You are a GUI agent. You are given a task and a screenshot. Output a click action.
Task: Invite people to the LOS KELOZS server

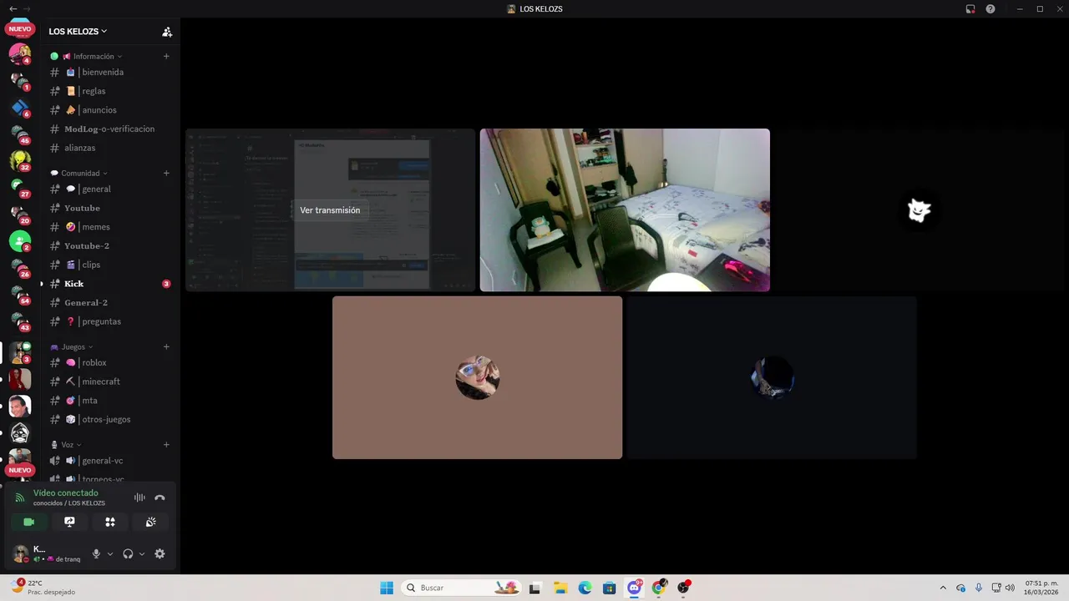(x=167, y=32)
